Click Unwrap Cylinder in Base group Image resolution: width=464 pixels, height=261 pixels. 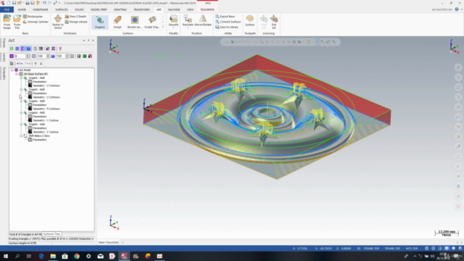pos(36,22)
